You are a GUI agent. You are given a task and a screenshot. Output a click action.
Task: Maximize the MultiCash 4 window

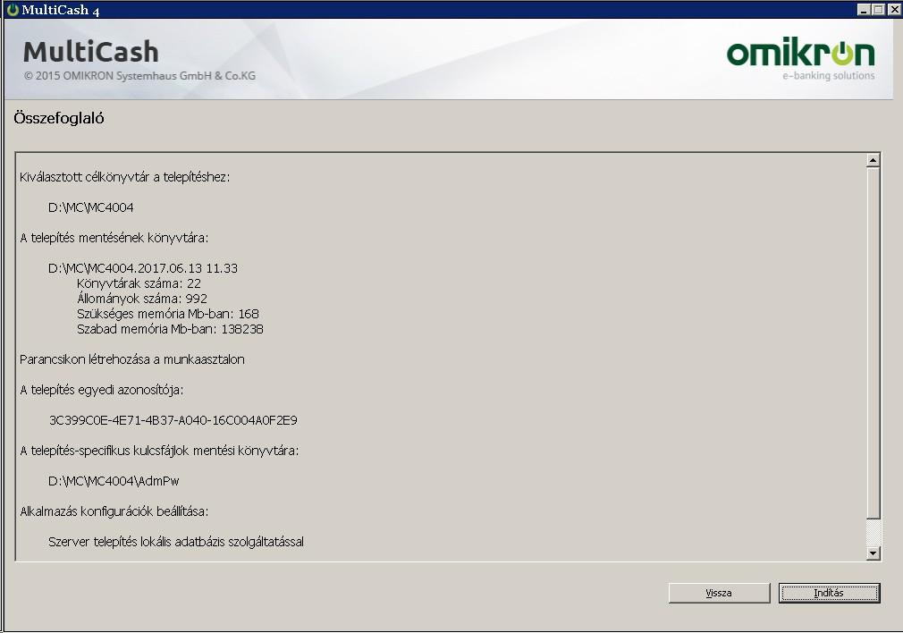[878, 10]
